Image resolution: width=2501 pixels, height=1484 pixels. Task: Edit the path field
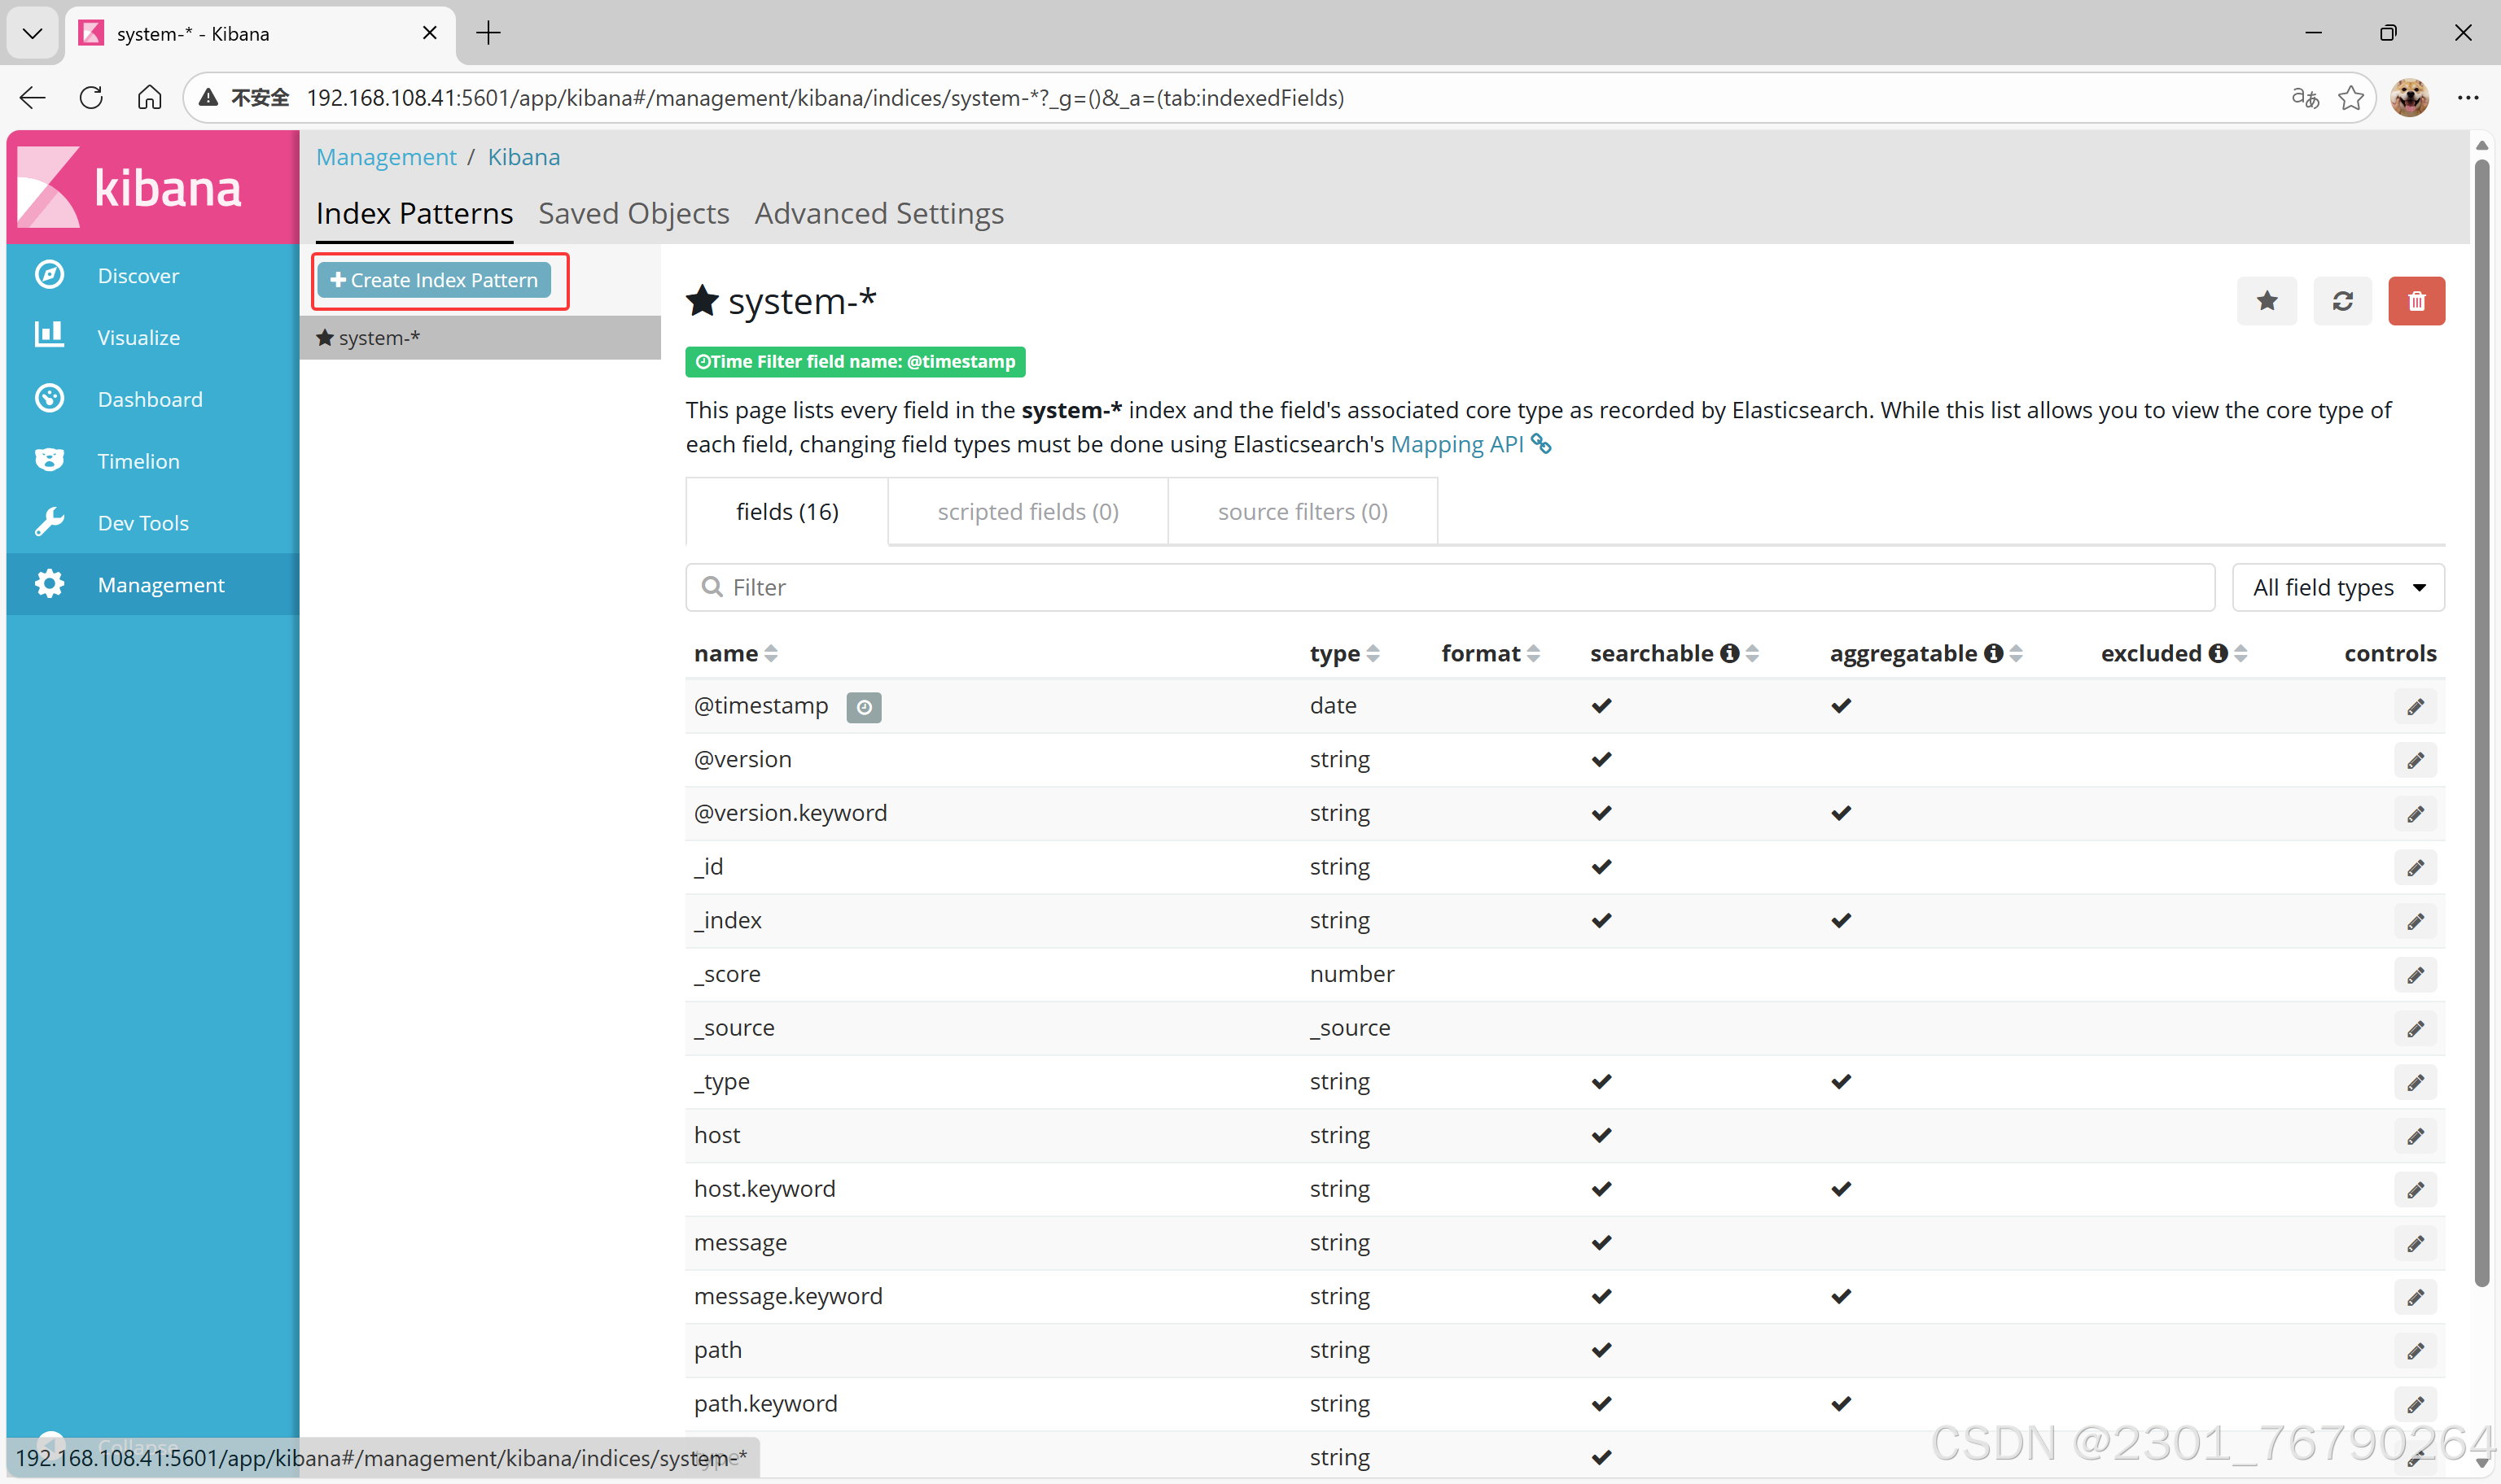2416,1351
